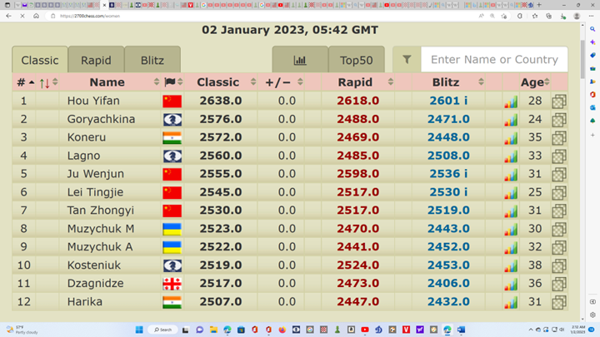Click chessboard games icon in Goryachkina's row

click(x=558, y=120)
